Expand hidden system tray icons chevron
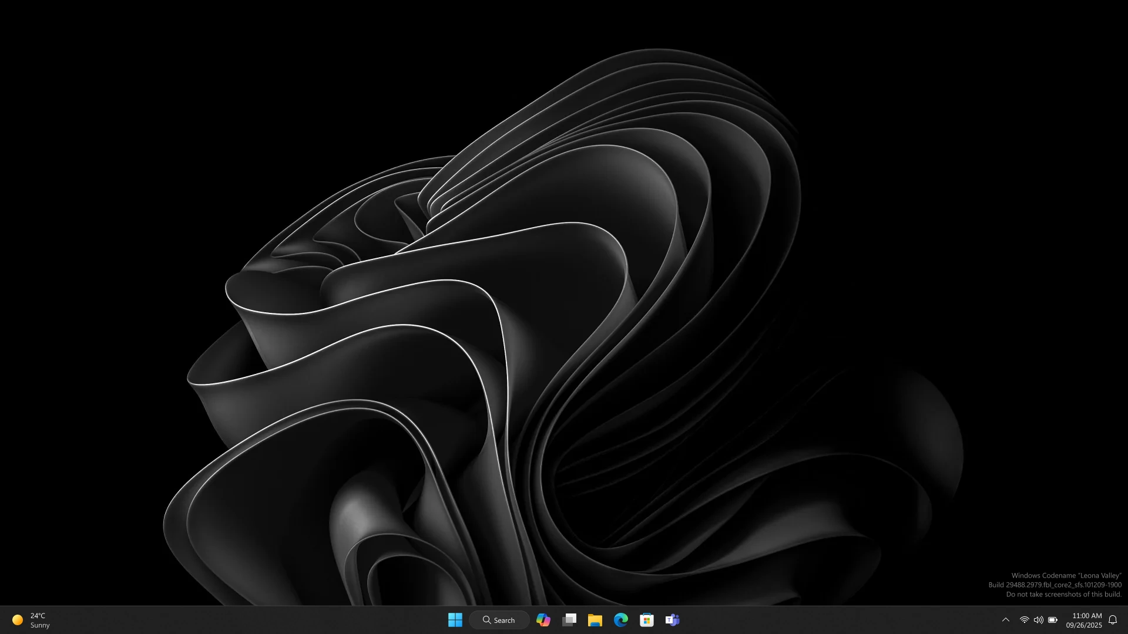This screenshot has height=634, width=1128. click(x=1006, y=620)
